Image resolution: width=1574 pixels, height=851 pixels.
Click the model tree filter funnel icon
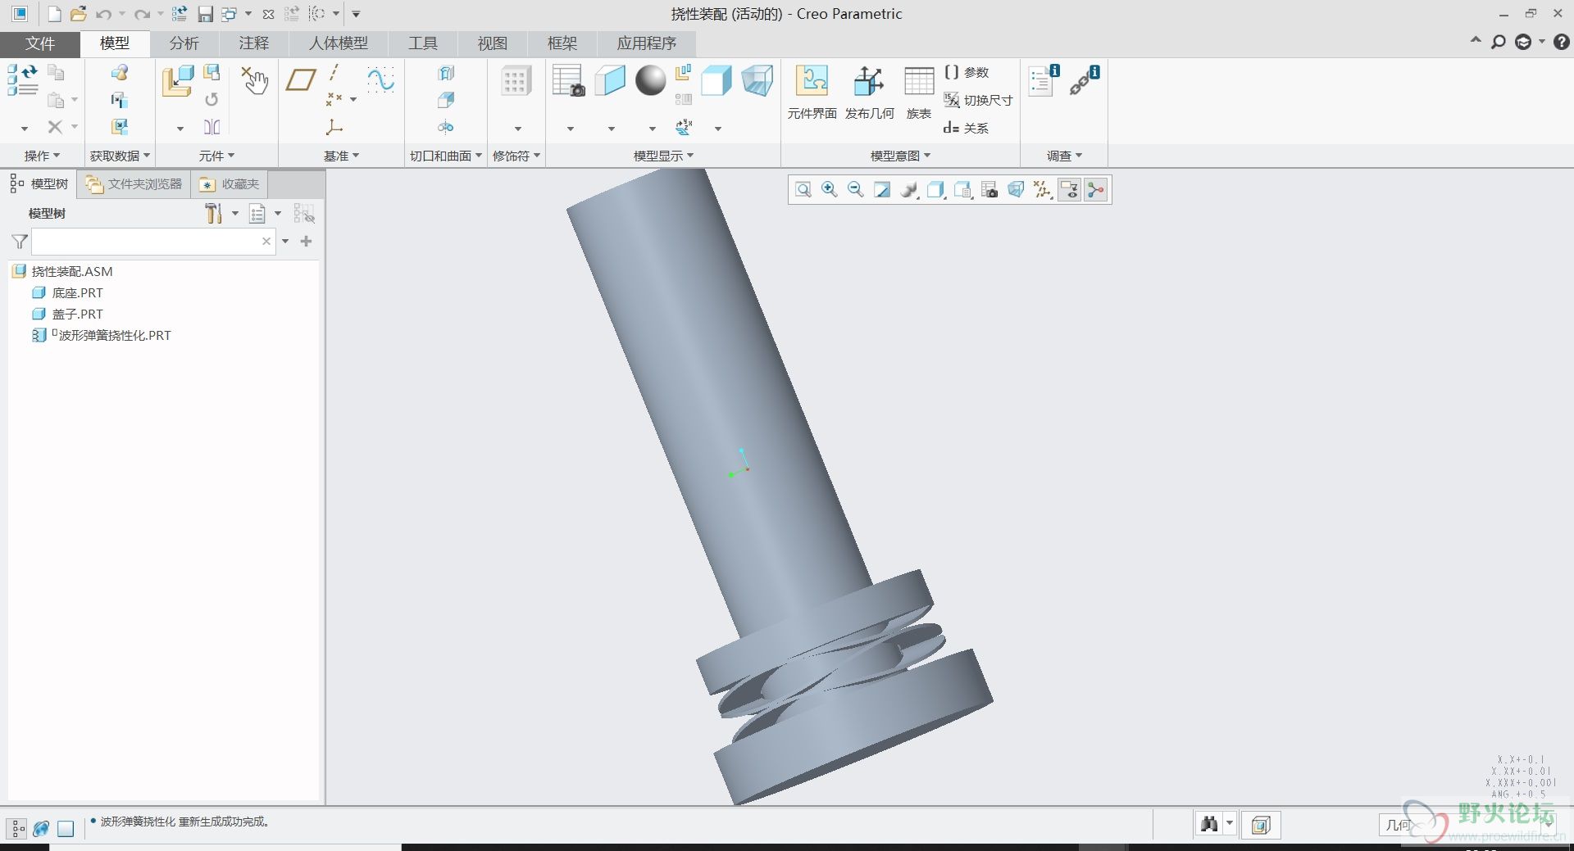[20, 242]
